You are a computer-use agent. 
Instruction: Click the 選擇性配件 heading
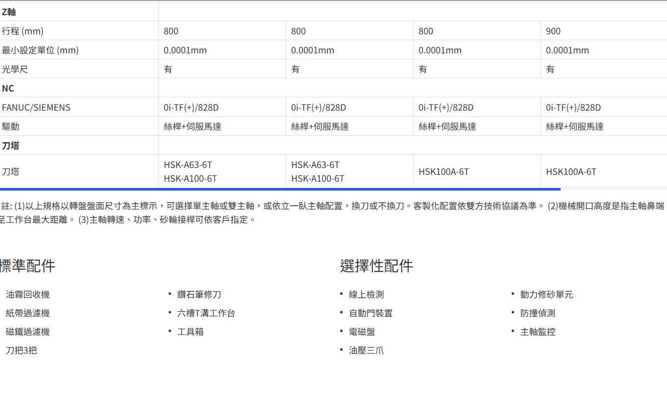376,266
